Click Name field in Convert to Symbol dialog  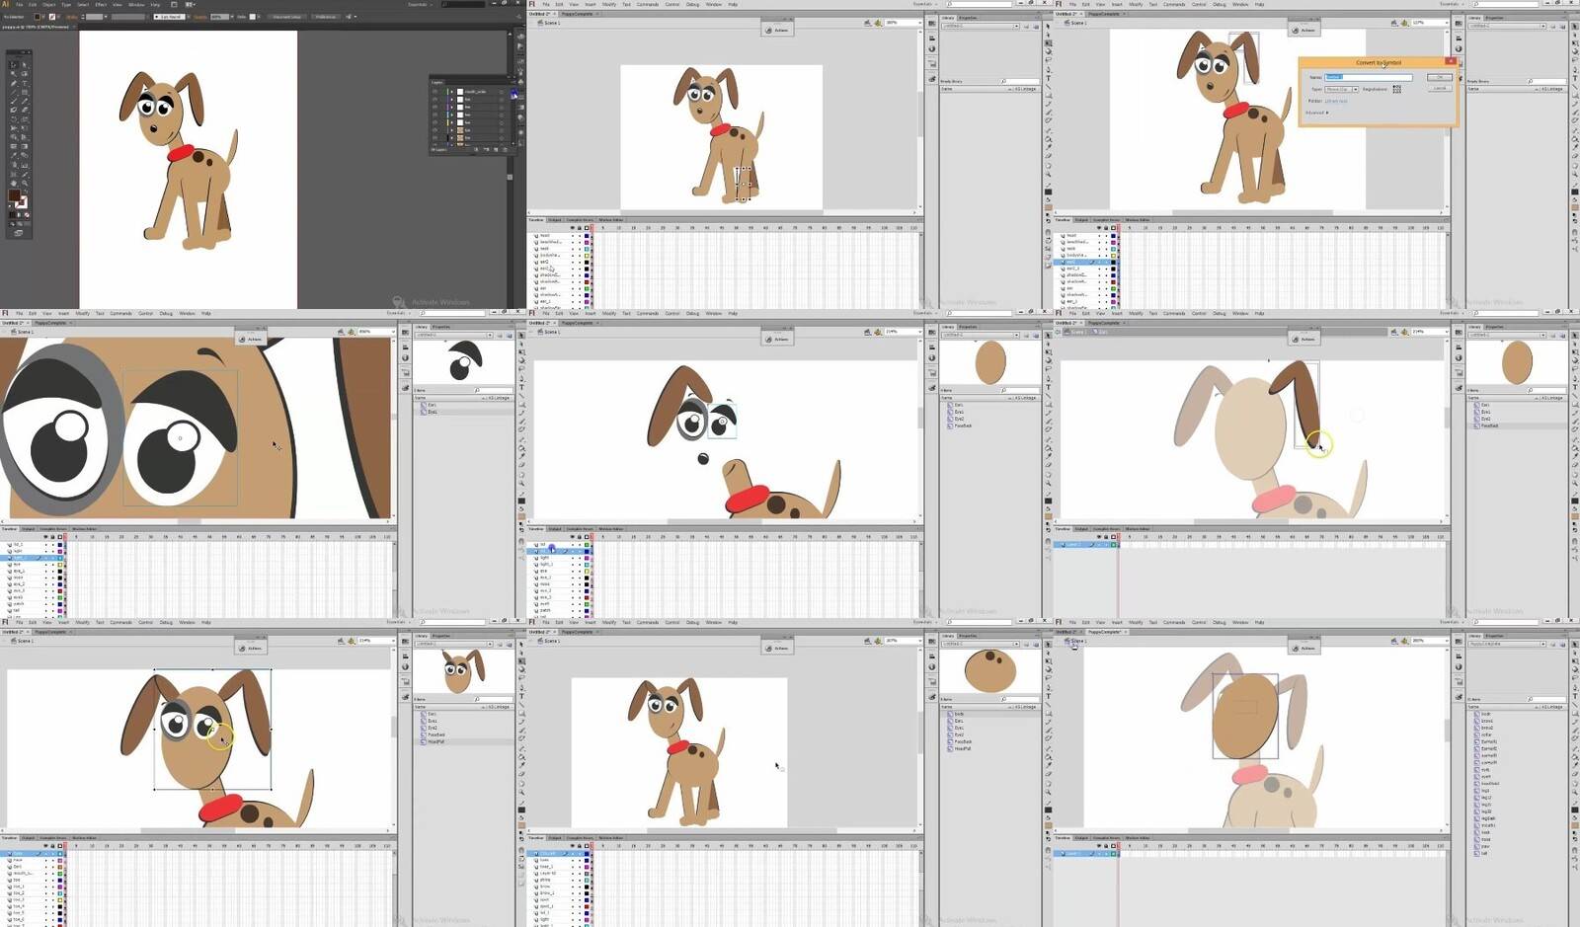pos(1369,77)
